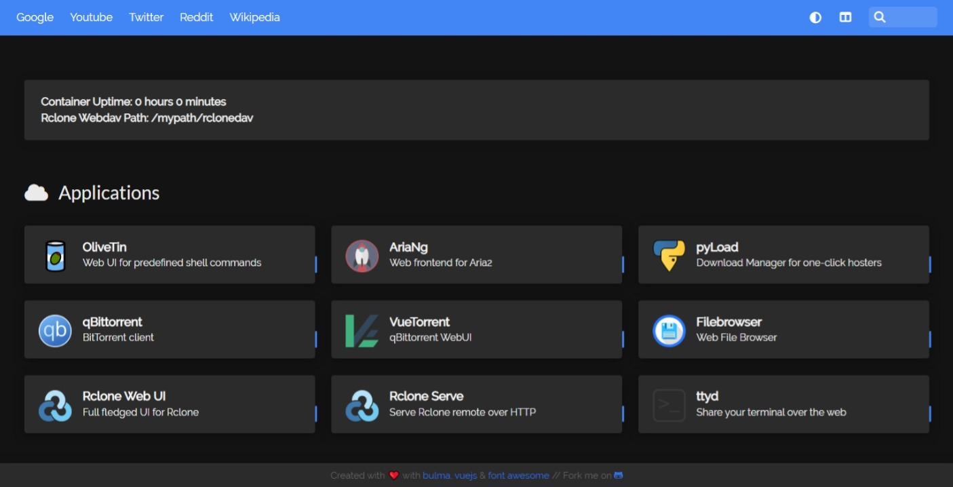Click the cloud icon beside Applications
This screenshot has width=953, height=487.
(37, 193)
